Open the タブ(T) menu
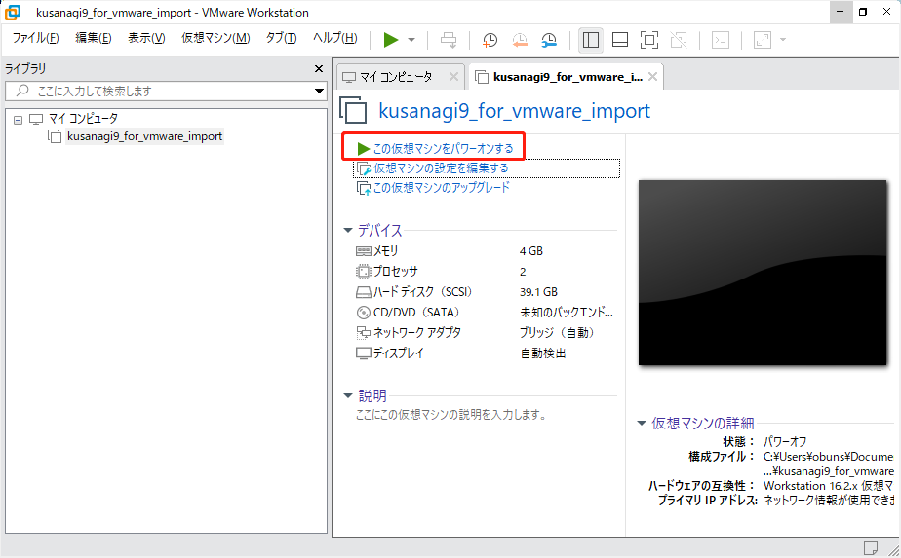This screenshot has height=558, width=901. pyautogui.click(x=281, y=38)
